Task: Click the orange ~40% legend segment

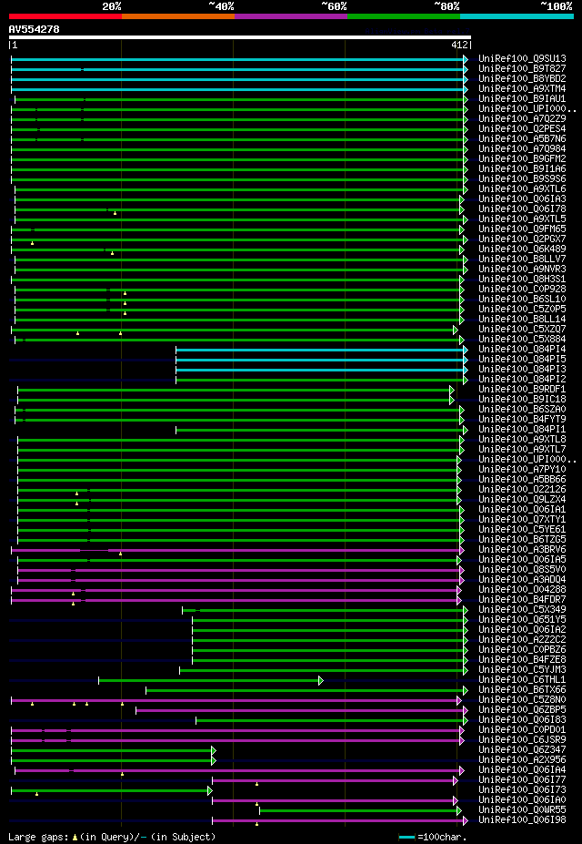Action: tap(178, 16)
